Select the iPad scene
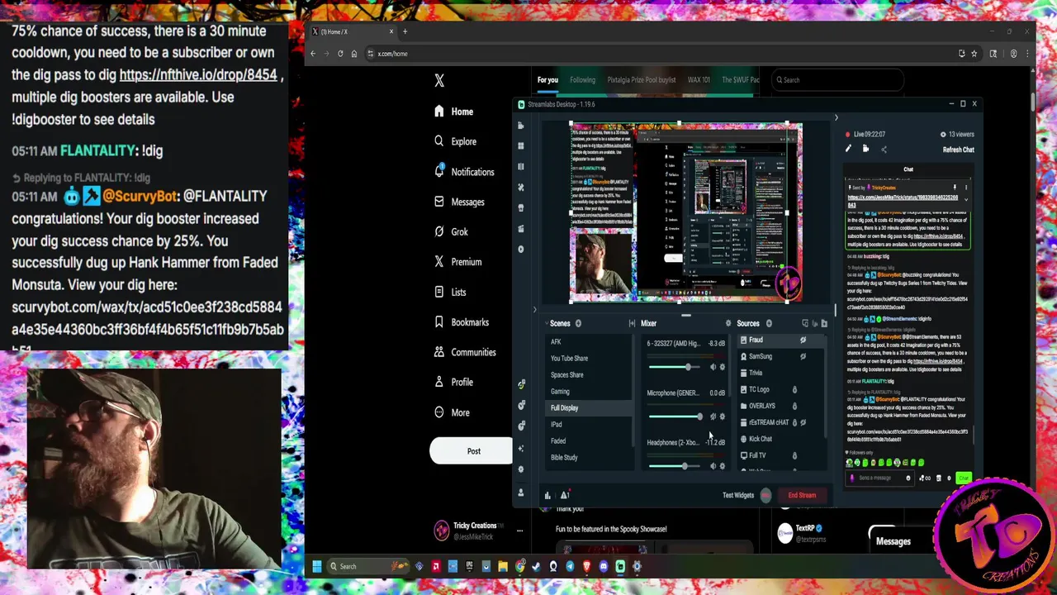Screen dimensions: 1057x595 tap(589, 425)
